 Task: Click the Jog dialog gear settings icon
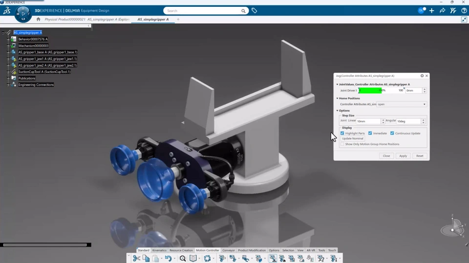tap(422, 76)
